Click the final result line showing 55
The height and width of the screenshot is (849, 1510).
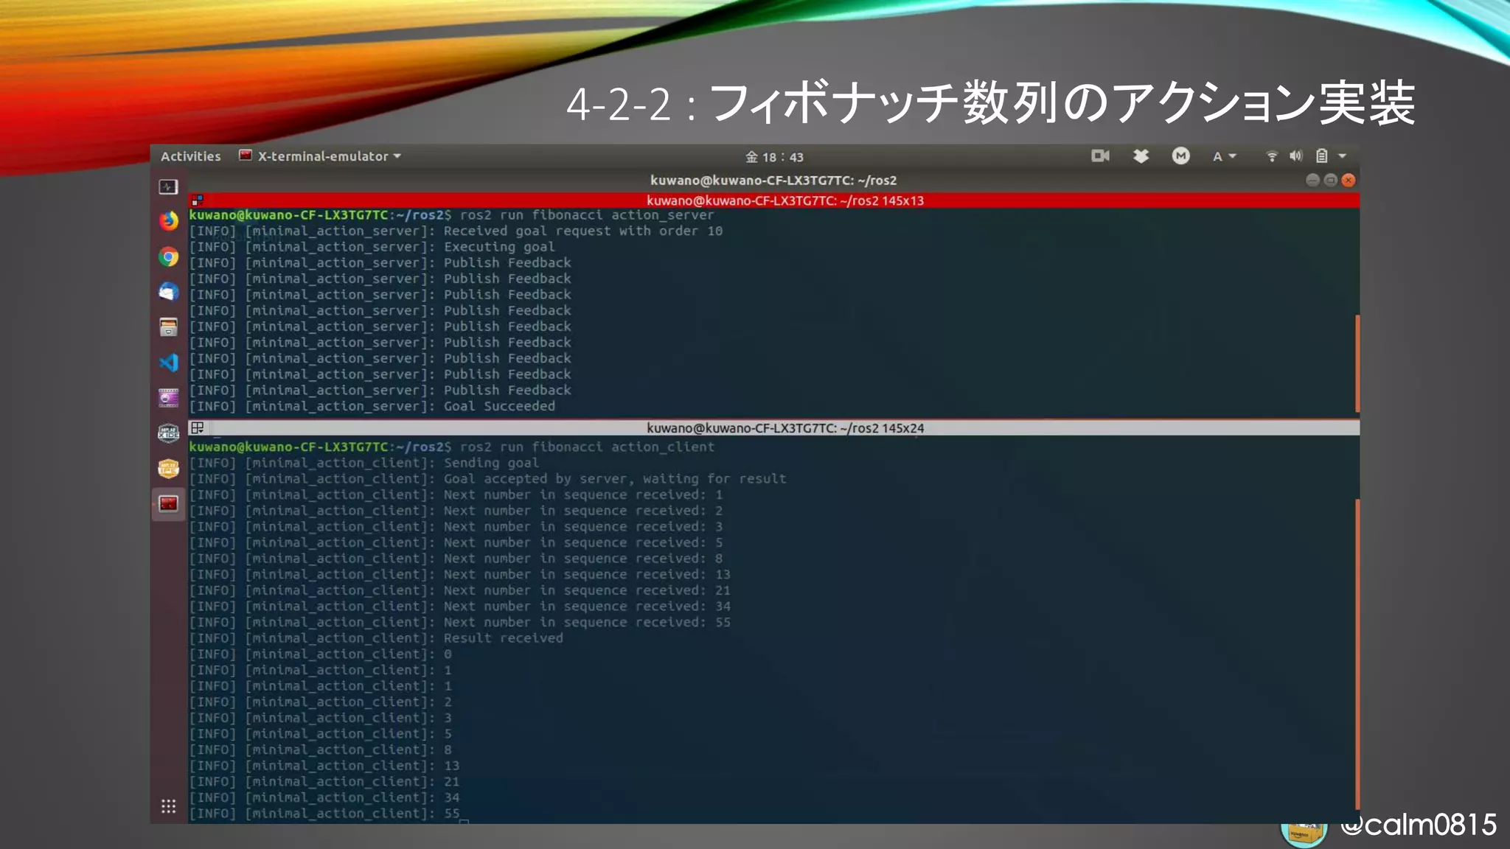[x=324, y=814]
